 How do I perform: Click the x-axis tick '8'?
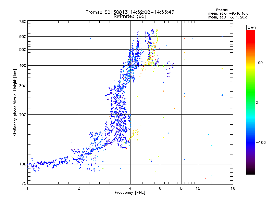pyautogui.click(x=182, y=188)
